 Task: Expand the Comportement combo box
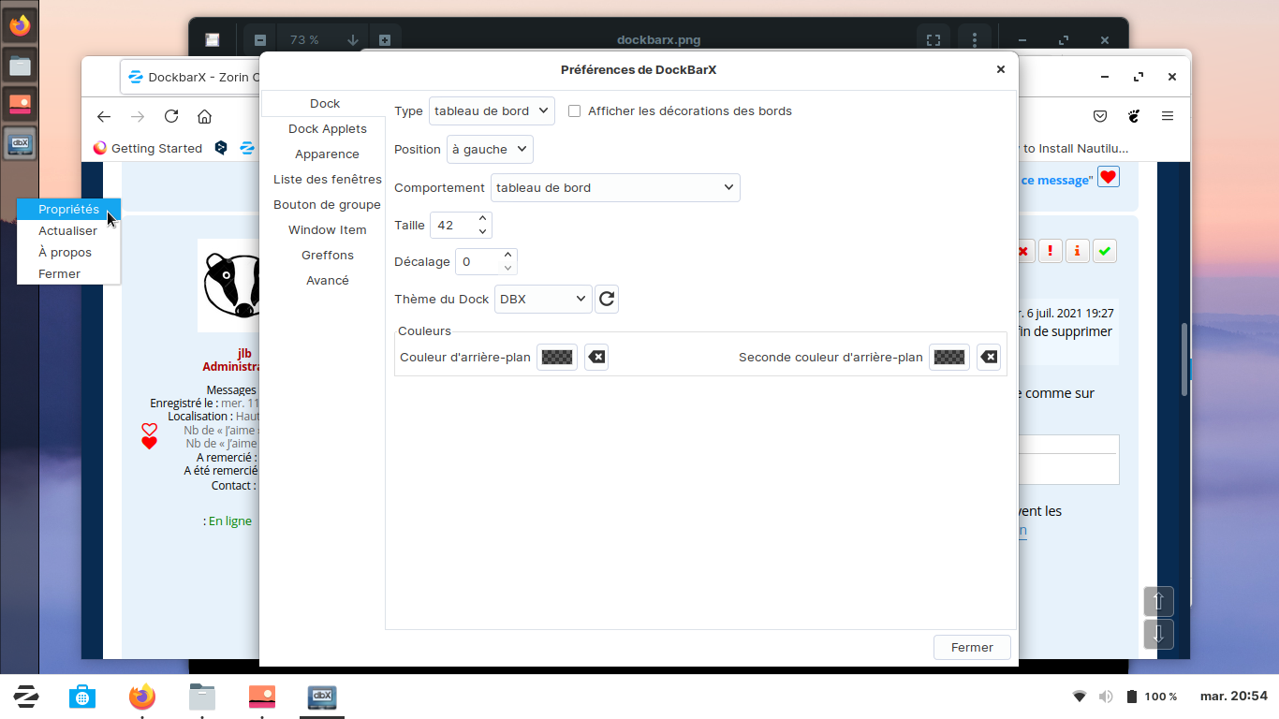[615, 187]
